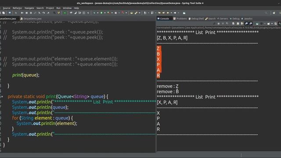
Task: Click the Step Over debug icon
Action: [x=43, y=13]
